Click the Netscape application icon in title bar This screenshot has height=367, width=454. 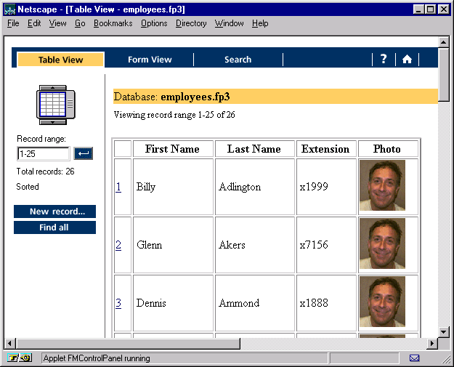10,9
